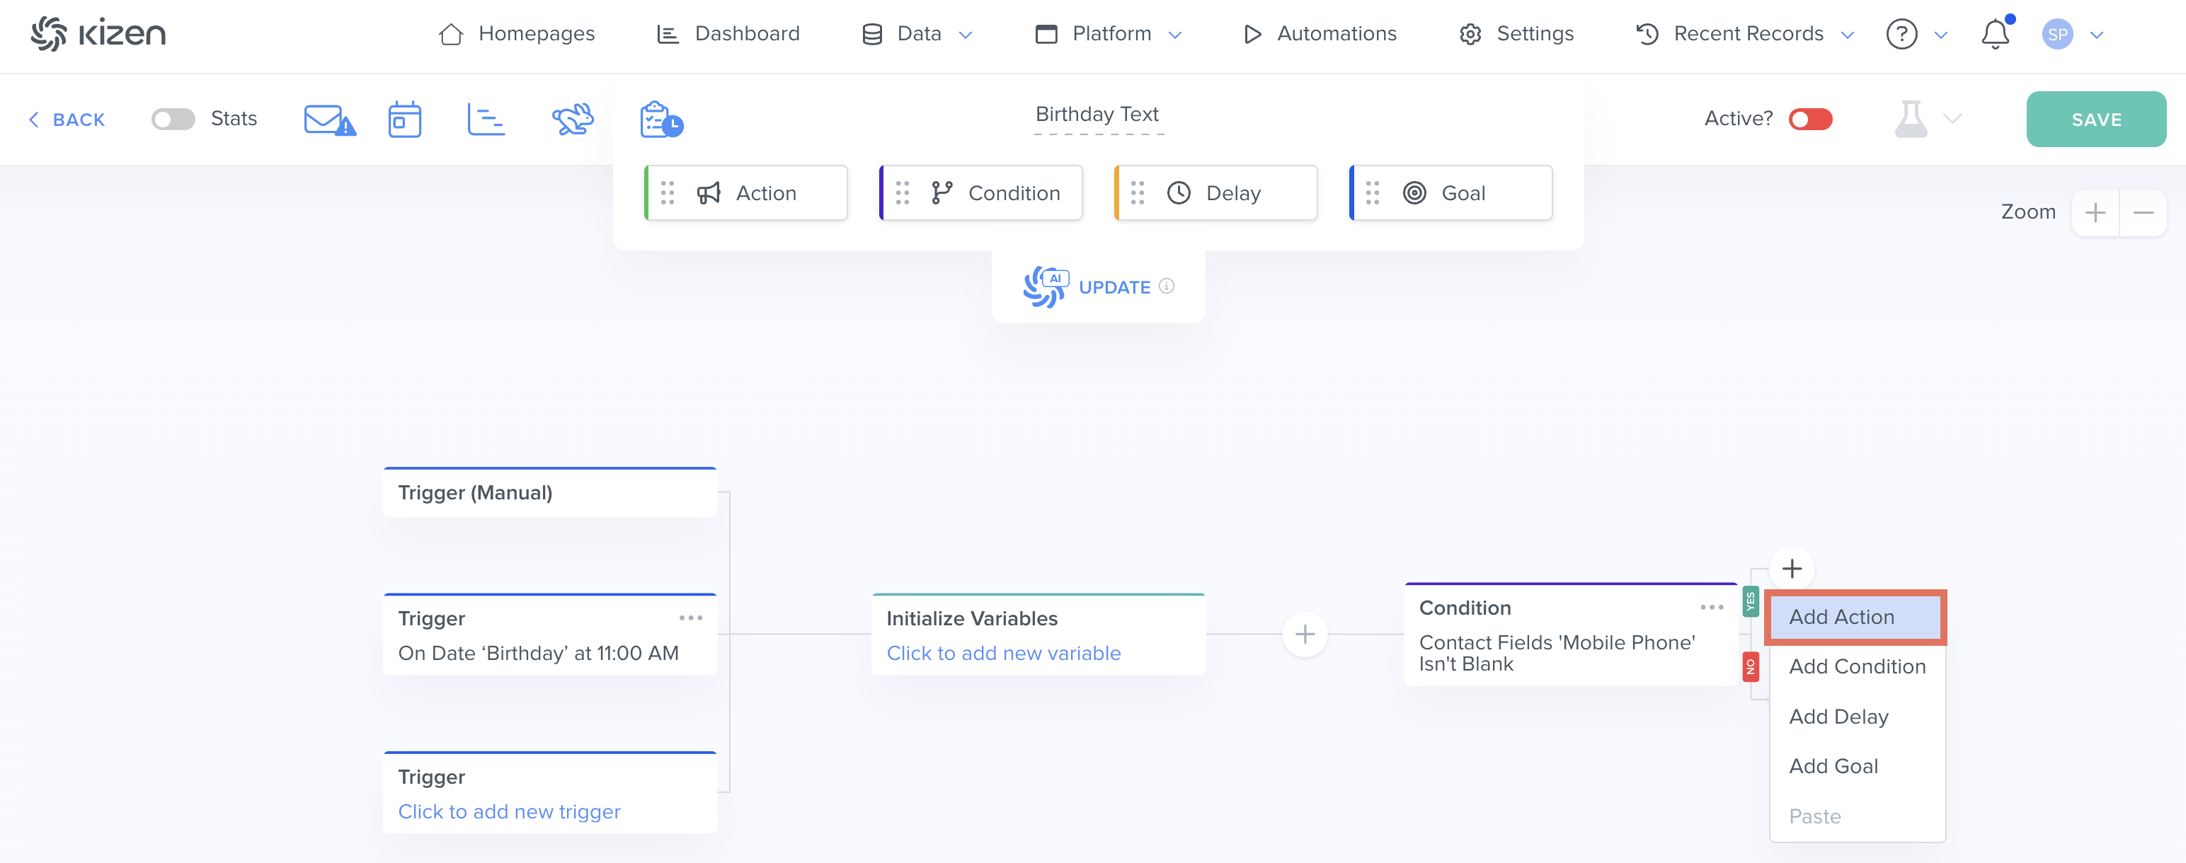Open Condition step three-dots menu

(1712, 607)
